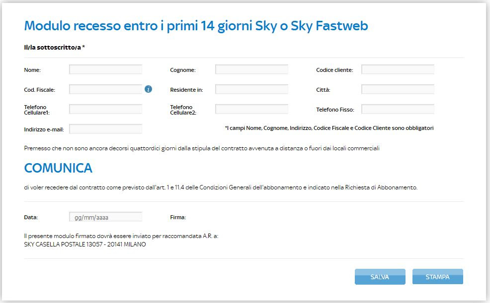Click the Telefono Cellulare2 field
This screenshot has height=303, width=490.
pos(251,108)
